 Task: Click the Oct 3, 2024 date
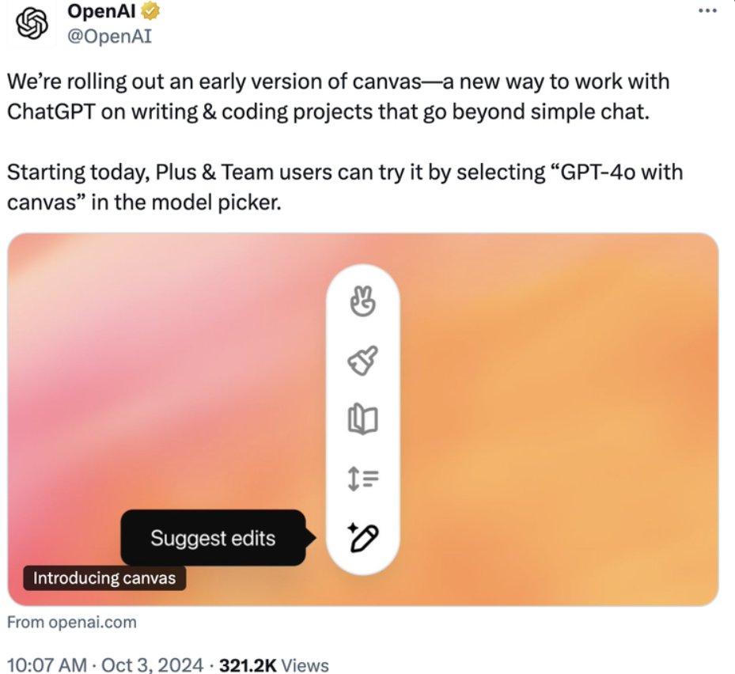(x=153, y=665)
